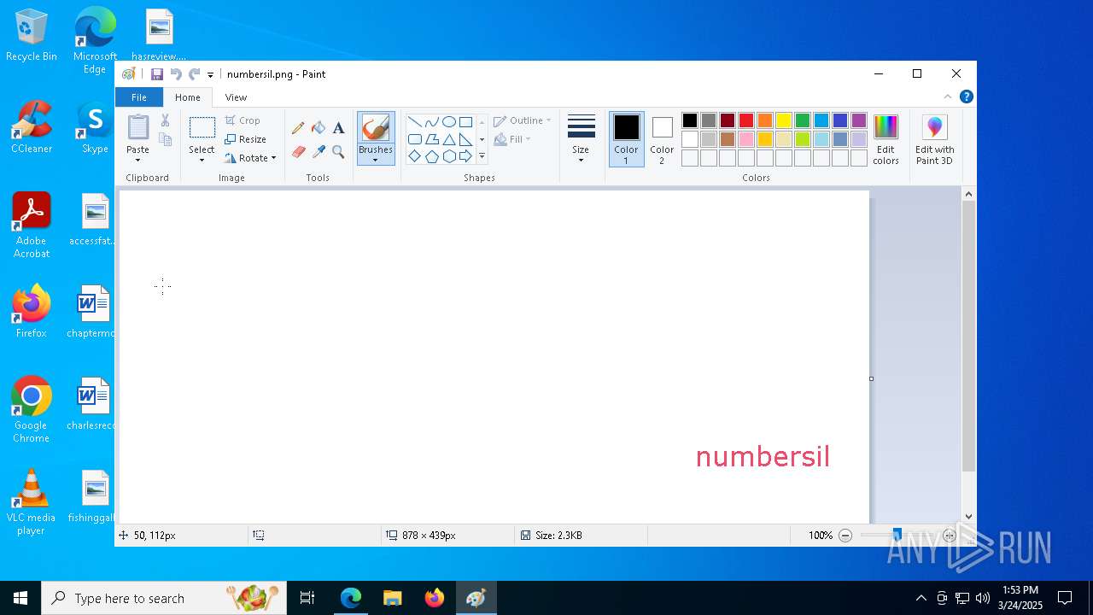Pick the yellow color swatch

[784, 120]
